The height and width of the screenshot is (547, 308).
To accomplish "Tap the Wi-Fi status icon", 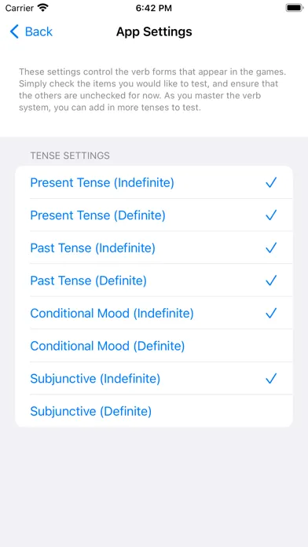I will tap(43, 8).
